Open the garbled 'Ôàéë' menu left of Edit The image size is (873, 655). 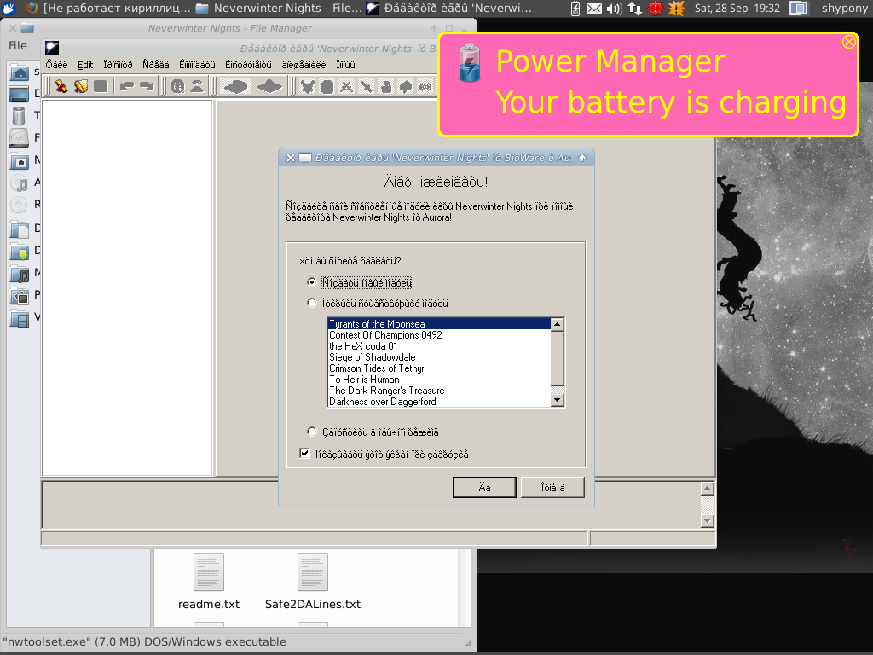pos(56,65)
